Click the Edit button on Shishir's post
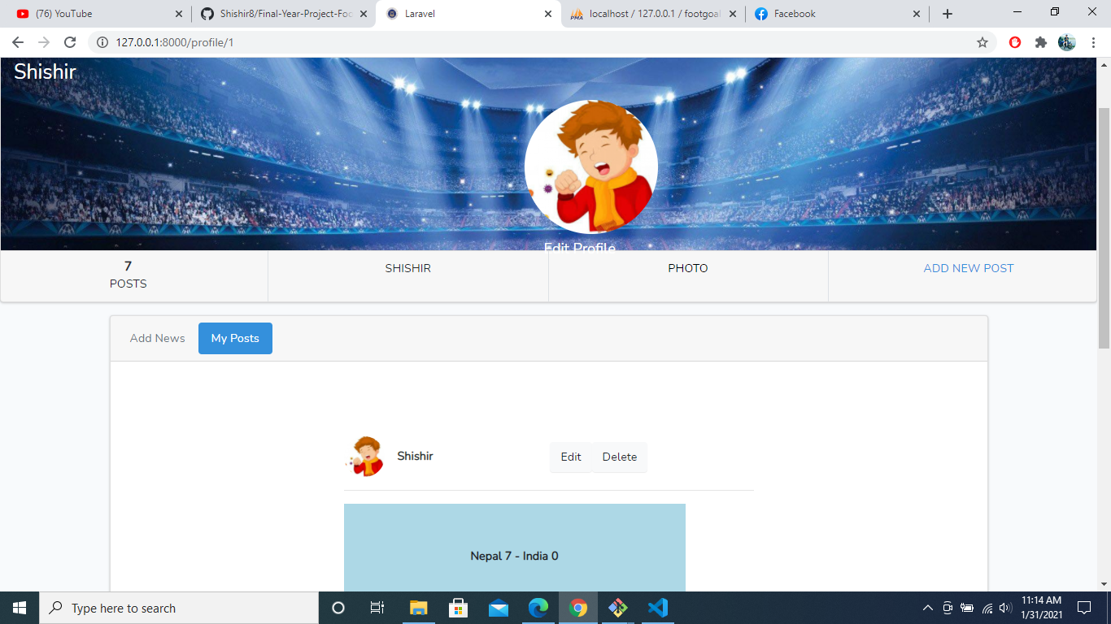Viewport: 1111px width, 624px height. click(x=570, y=457)
